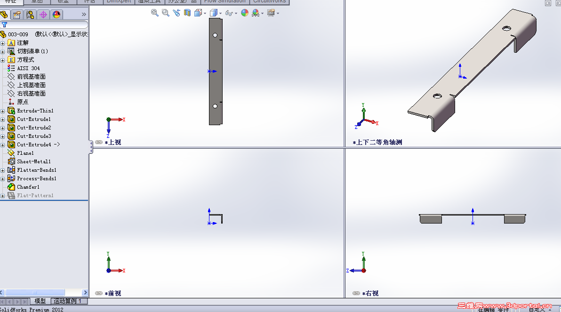
Task: Click the right arrow of the tree panel scrollbar
Action: [85, 292]
